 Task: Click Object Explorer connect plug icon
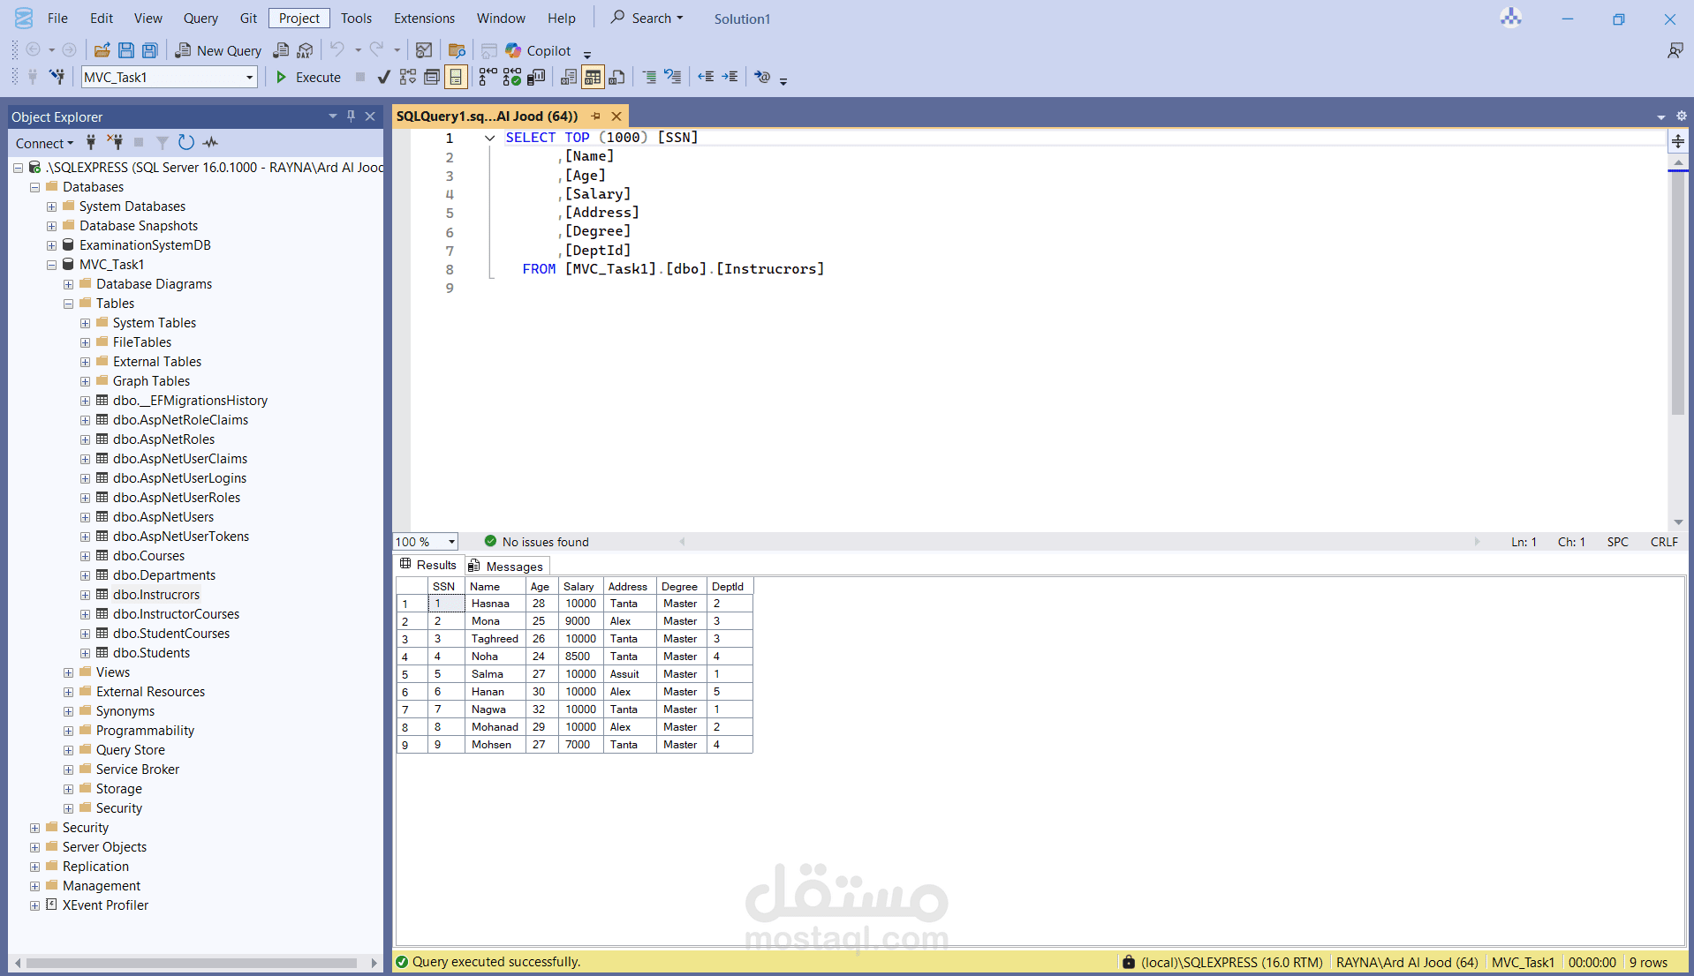coord(91,142)
